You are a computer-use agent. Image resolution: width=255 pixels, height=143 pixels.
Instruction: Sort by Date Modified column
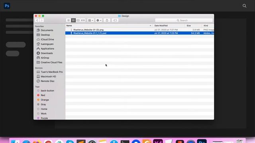[161, 25]
